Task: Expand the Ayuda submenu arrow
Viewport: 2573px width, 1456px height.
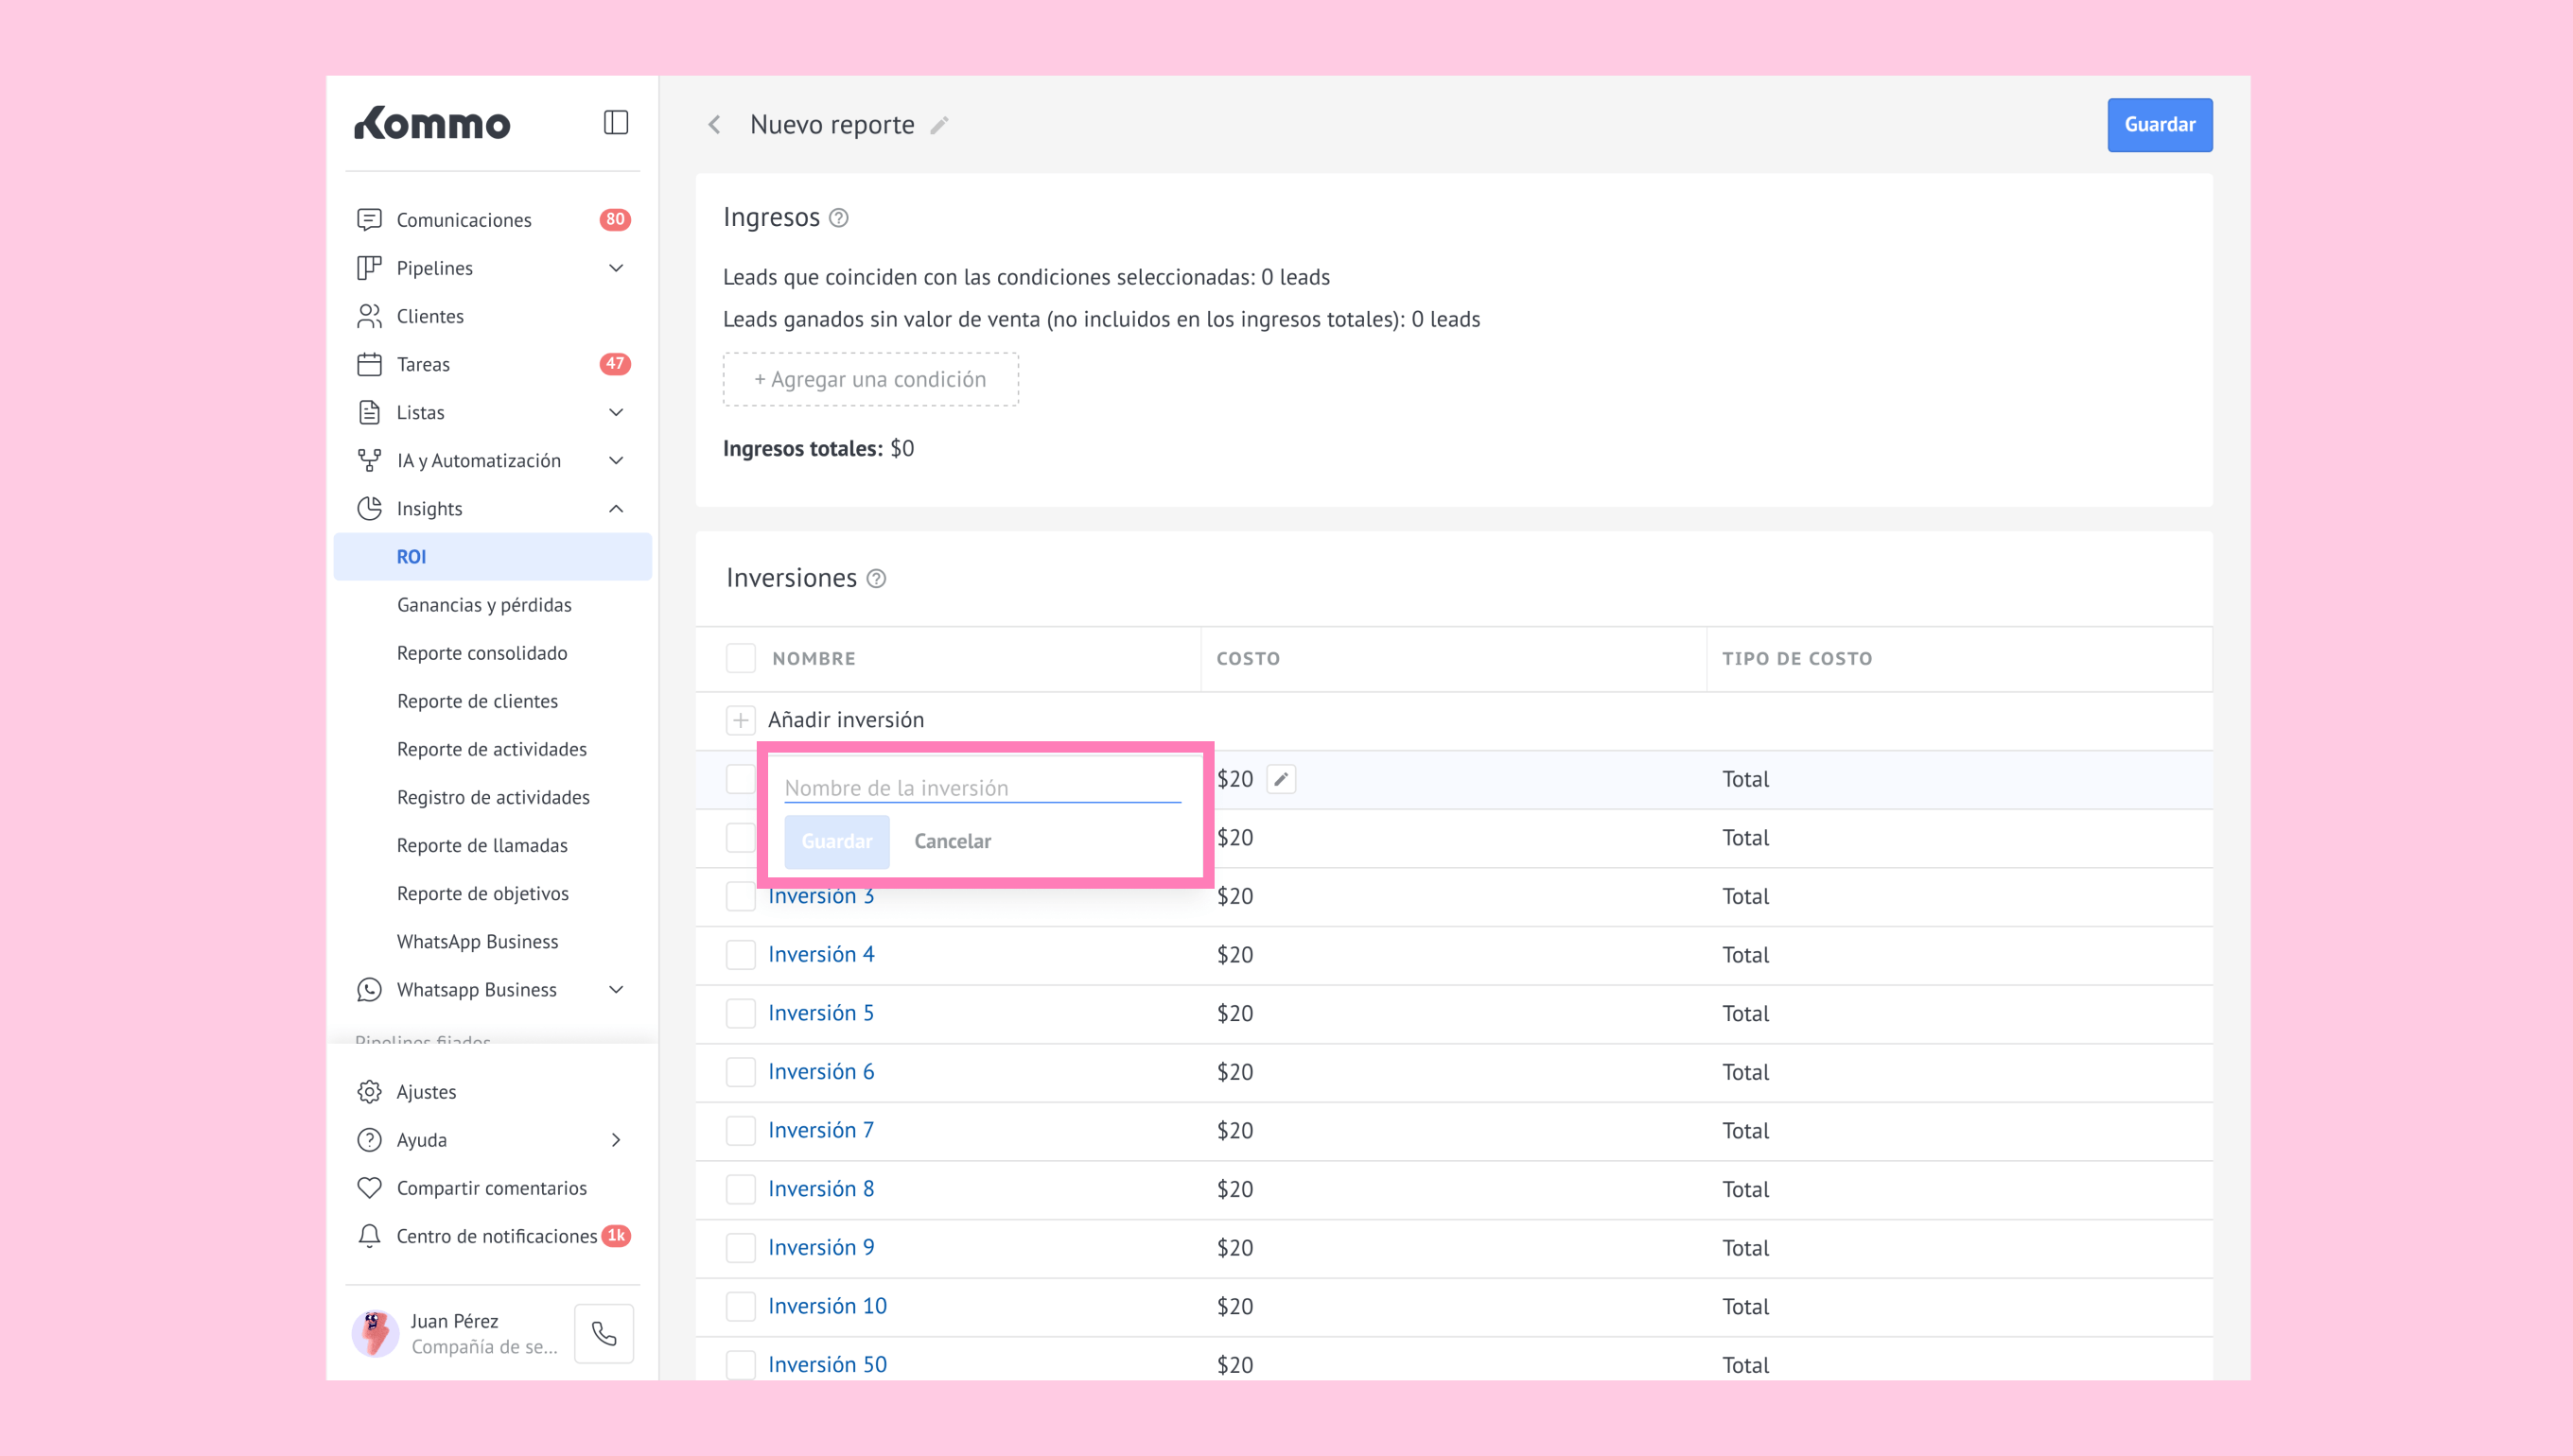Action: (x=616, y=1140)
